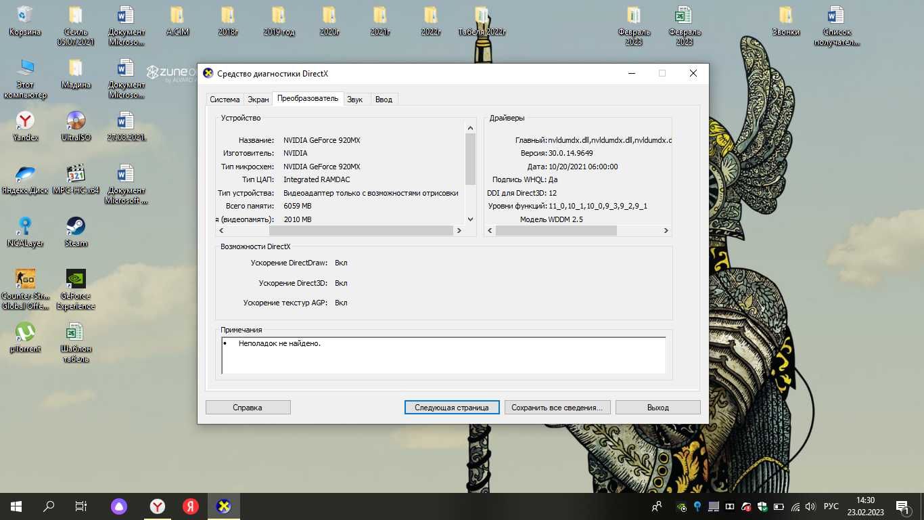Click left arrow of Драйверы horizontal scrollbar
Viewport: 924px width, 520px height.
tap(490, 231)
